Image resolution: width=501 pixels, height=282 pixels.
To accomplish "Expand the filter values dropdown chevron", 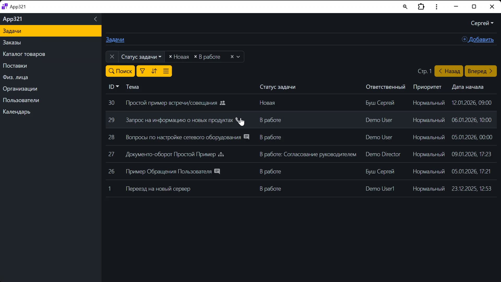I will (238, 57).
